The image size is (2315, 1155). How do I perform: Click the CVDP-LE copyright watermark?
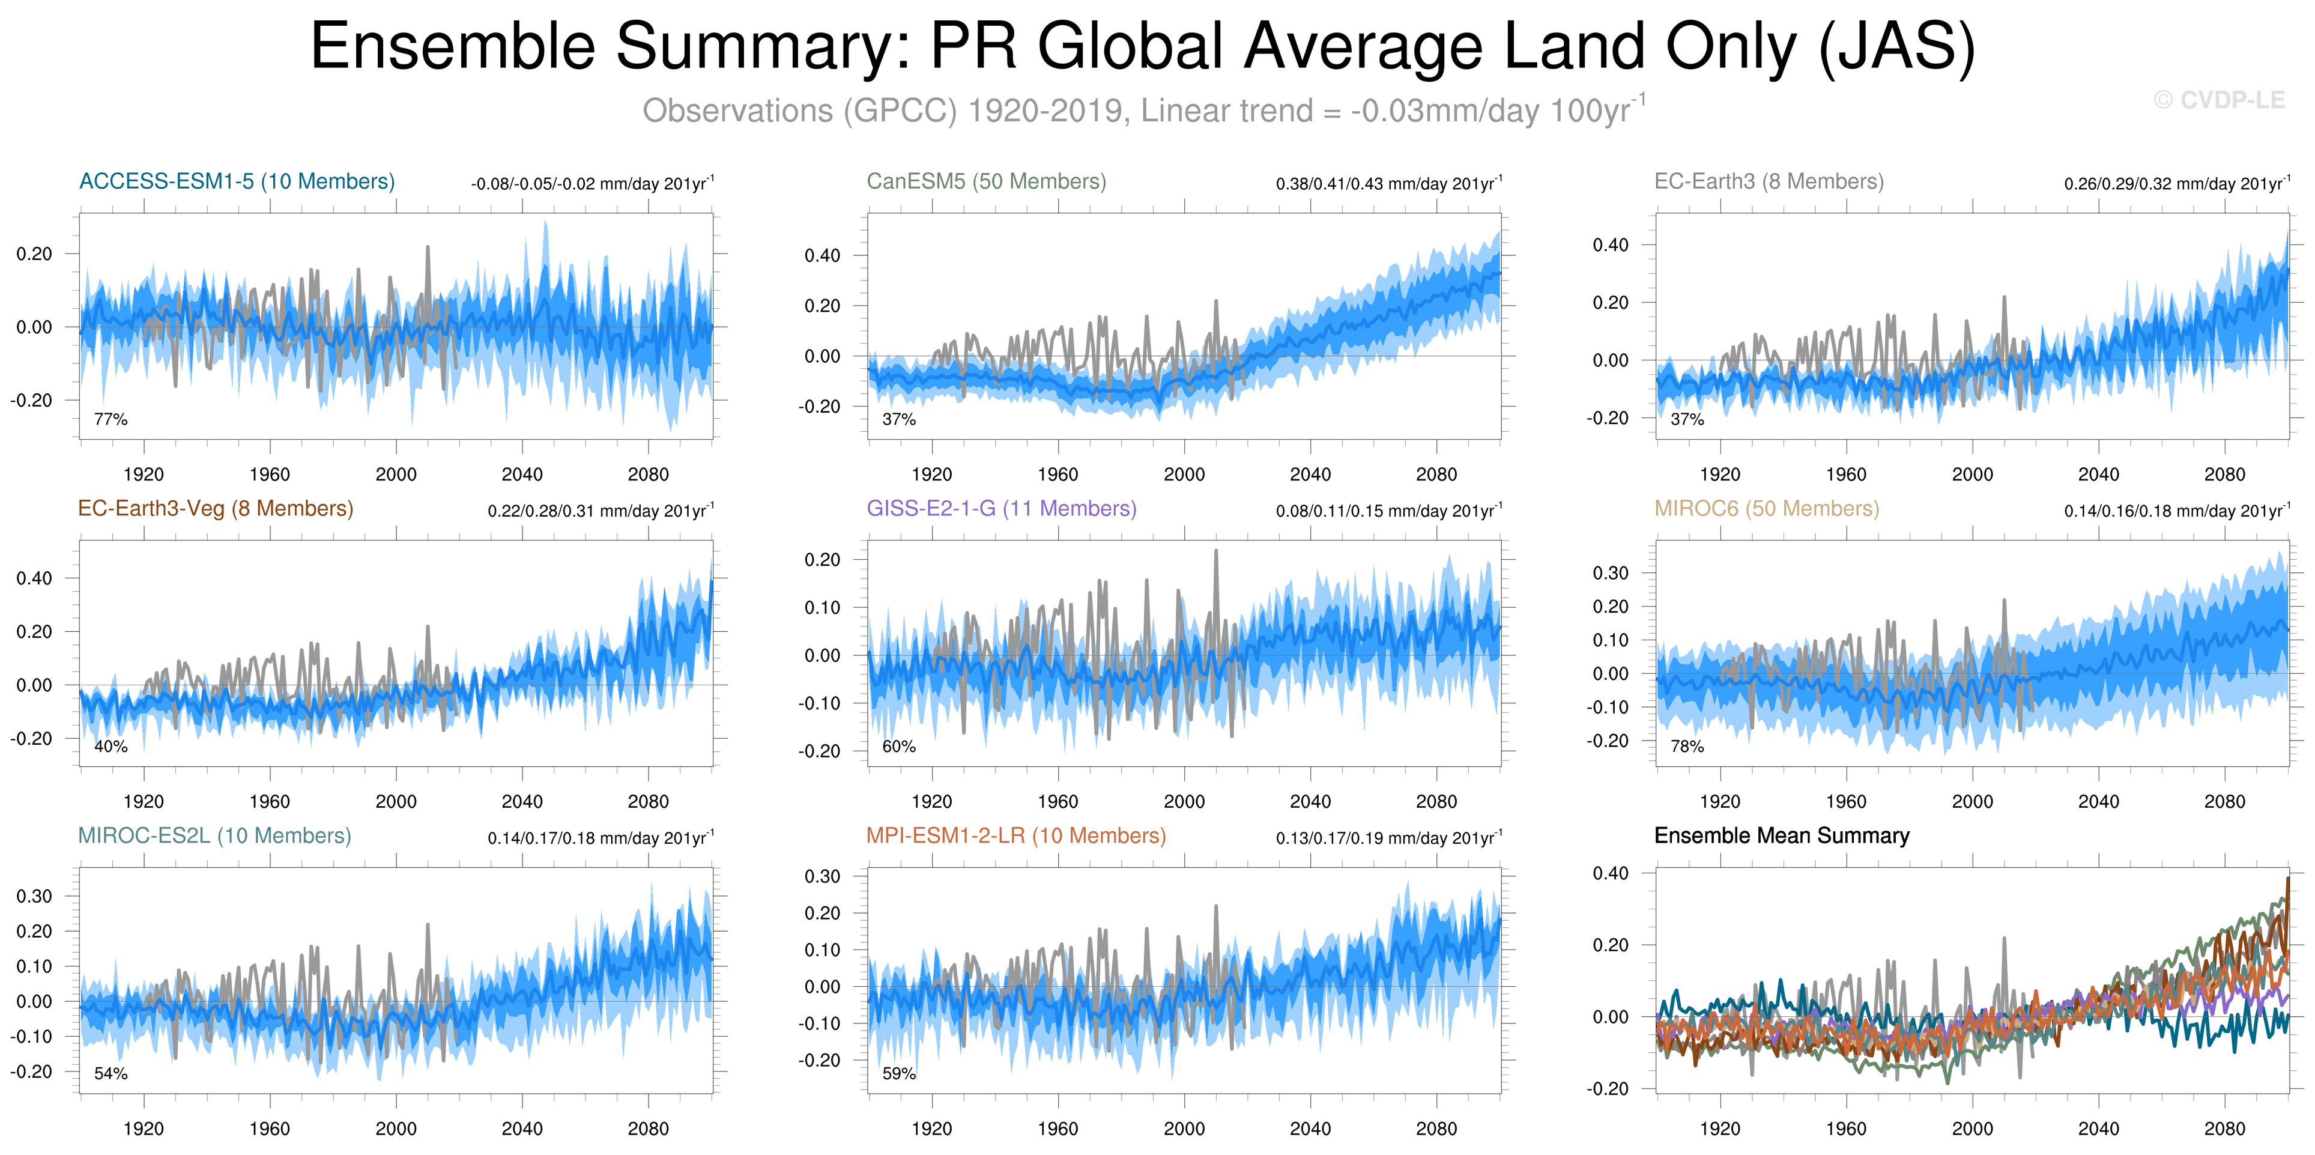pos(2219,101)
